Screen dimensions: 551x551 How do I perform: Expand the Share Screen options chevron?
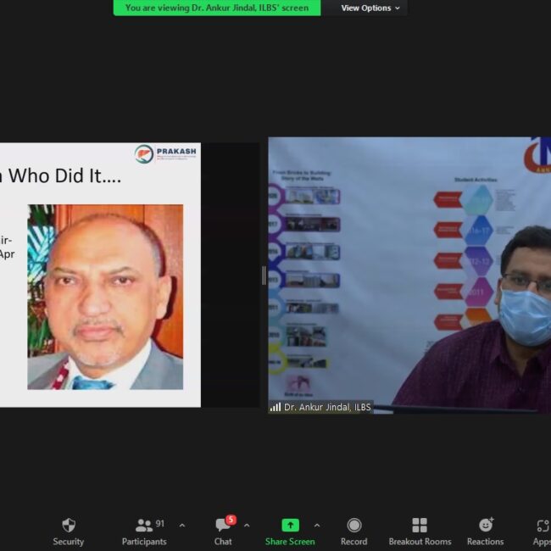(x=317, y=526)
